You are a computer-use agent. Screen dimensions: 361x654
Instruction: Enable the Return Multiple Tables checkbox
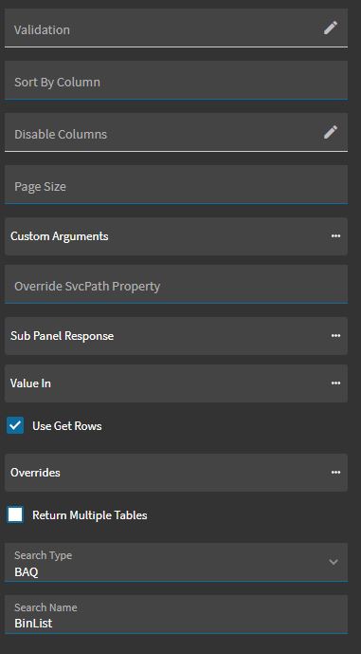(15, 515)
